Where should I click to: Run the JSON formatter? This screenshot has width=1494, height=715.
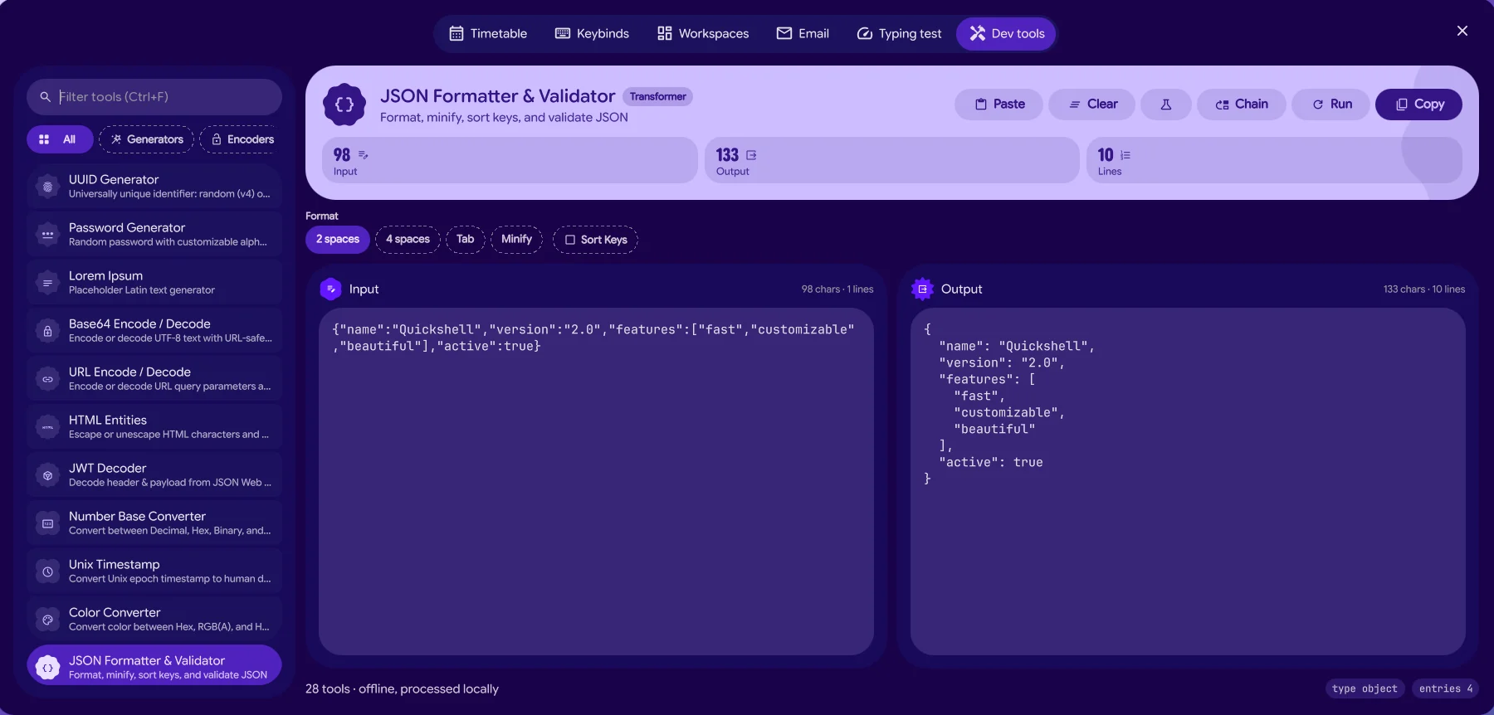tap(1331, 105)
